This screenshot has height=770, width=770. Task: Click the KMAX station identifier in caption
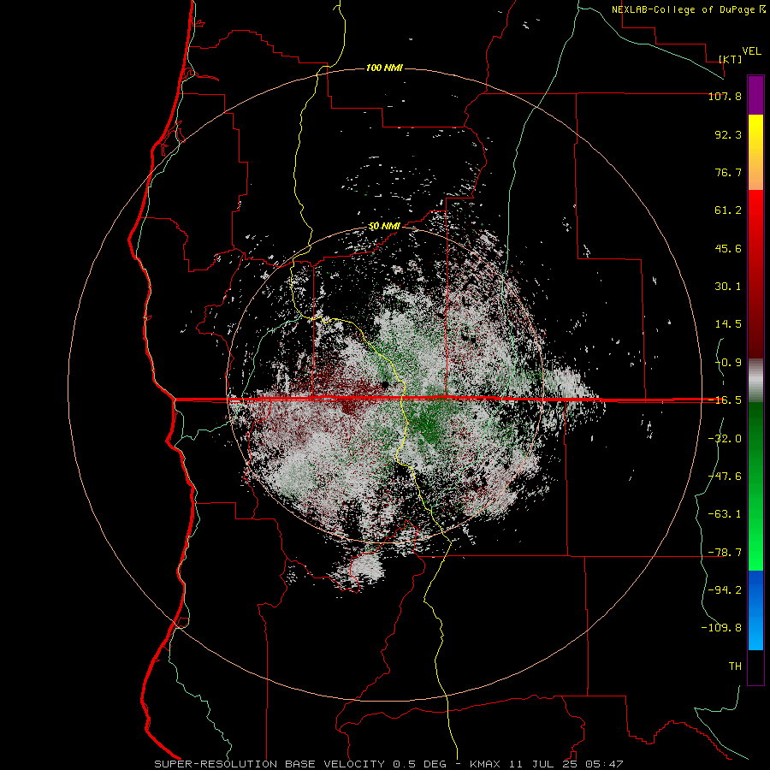(483, 764)
